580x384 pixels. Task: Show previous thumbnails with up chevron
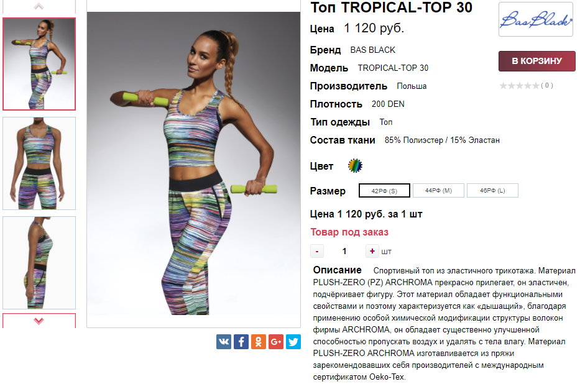pyautogui.click(x=39, y=6)
